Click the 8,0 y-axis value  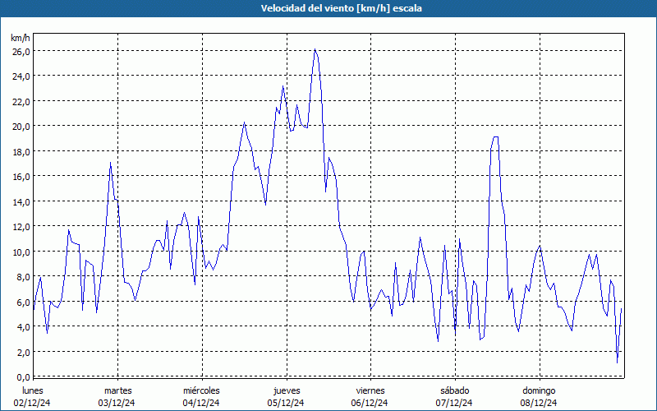(23, 277)
